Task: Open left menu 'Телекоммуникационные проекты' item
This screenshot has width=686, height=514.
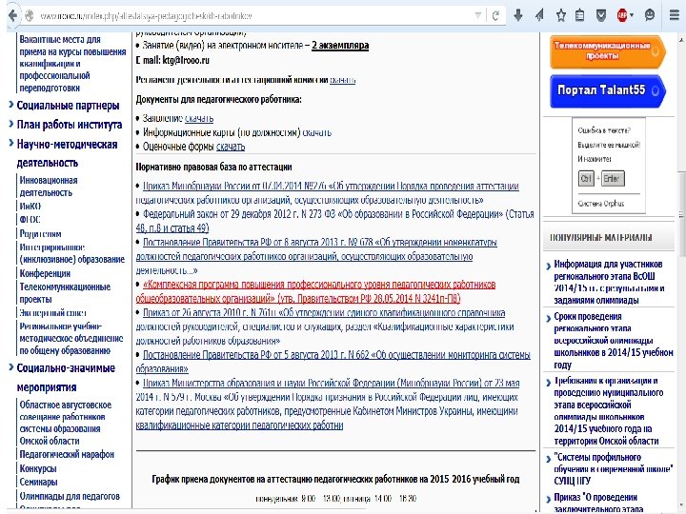Action: (x=65, y=293)
